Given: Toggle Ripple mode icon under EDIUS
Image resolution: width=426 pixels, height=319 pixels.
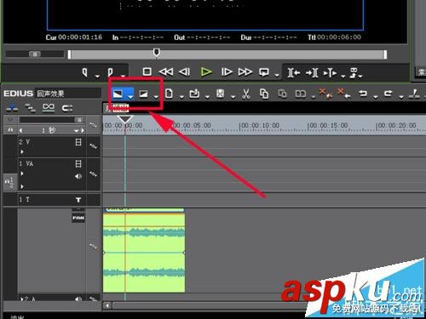Looking at the screenshot, I should tap(30, 108).
